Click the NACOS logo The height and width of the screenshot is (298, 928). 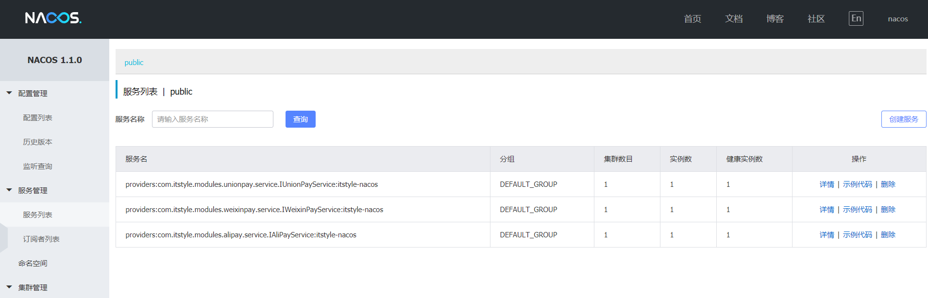[53, 18]
